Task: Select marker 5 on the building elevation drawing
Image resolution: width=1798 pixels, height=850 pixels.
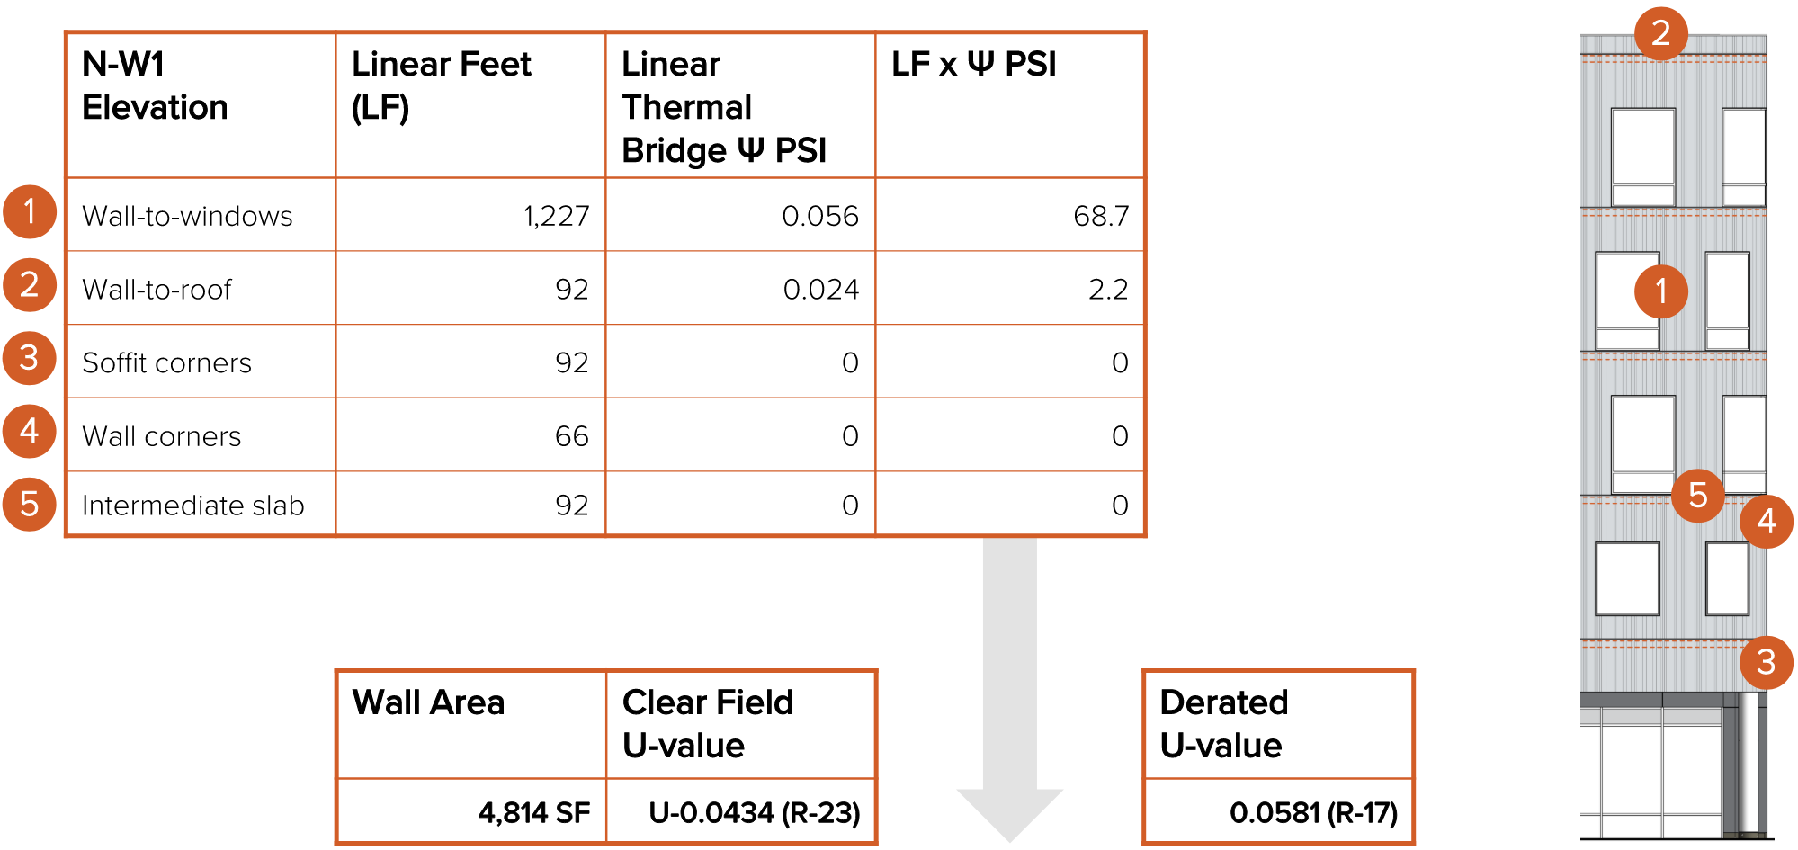Action: (x=1697, y=495)
